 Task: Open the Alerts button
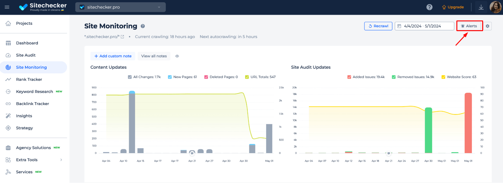[470, 26]
